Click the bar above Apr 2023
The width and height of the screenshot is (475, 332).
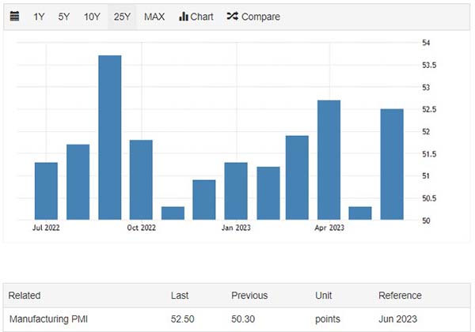tap(329, 160)
